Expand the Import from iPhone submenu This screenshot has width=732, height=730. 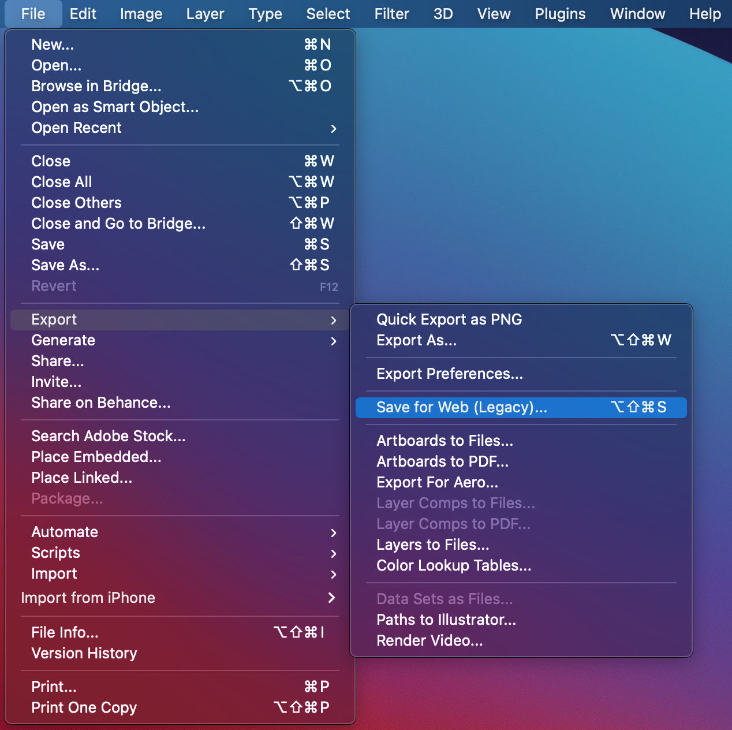click(88, 598)
